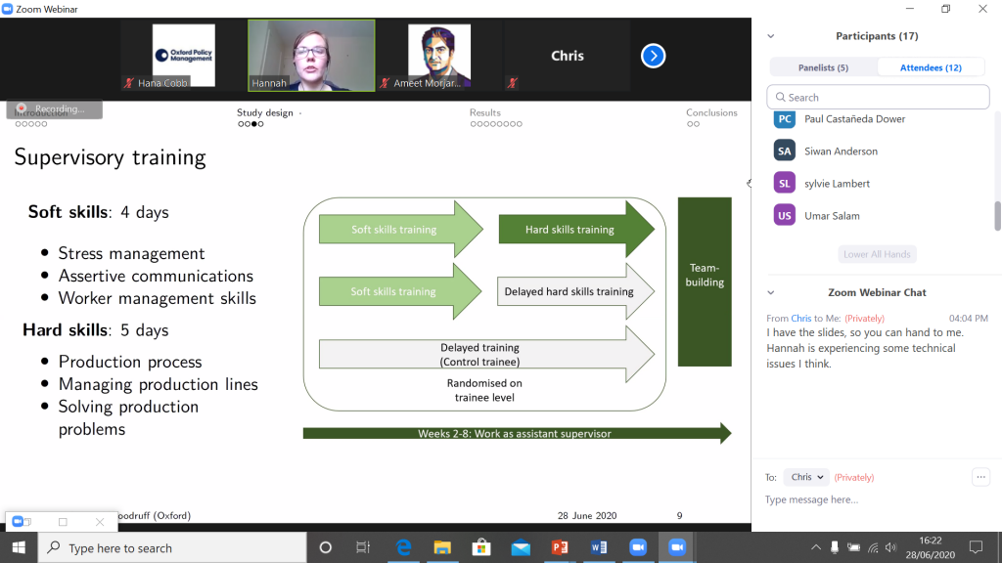Collapse the Participants panel
The image size is (1002, 563).
771,36
